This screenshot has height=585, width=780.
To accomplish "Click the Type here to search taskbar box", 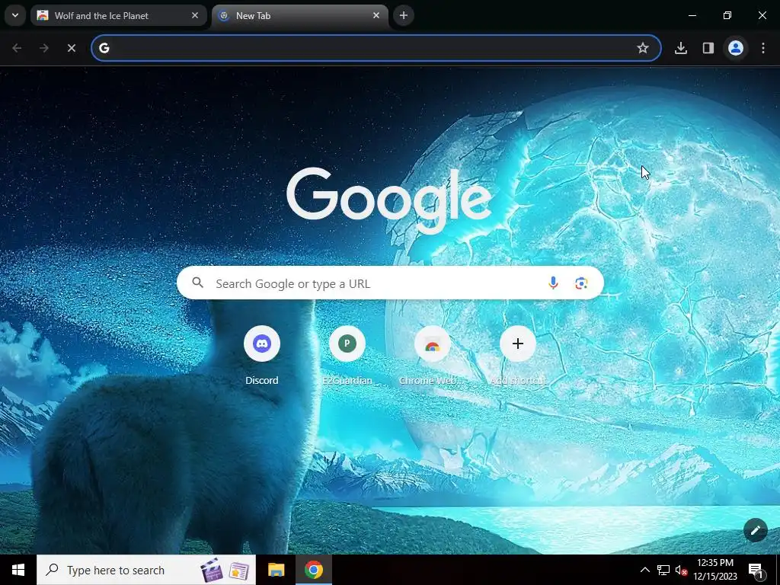I will [146, 570].
